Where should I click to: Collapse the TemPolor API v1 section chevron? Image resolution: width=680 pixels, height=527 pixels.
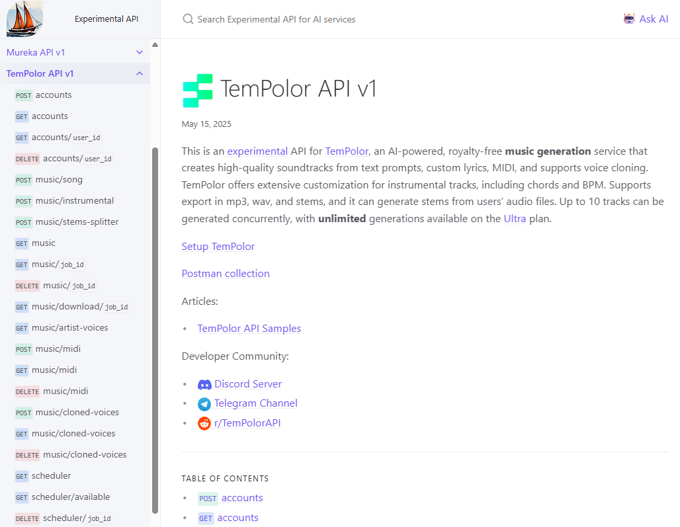[140, 73]
